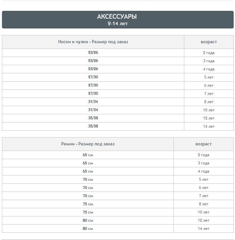Click the возраст header in belts table
The width and height of the screenshot is (235, 240).
point(203,144)
